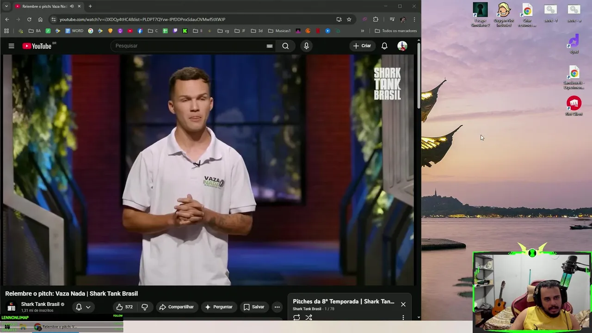Open the Chrome three-dot menu
This screenshot has height=333, width=592.
tap(414, 19)
